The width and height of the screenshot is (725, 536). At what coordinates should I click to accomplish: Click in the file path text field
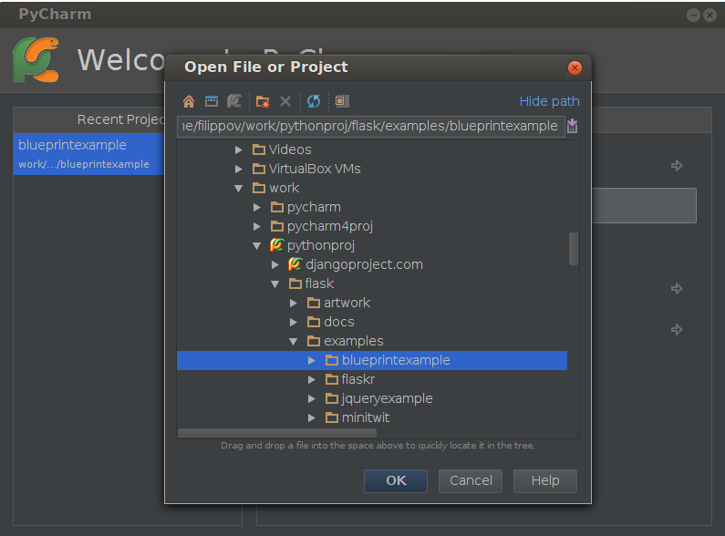click(369, 126)
